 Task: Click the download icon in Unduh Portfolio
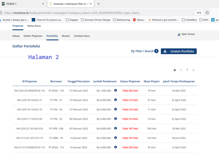[165, 51]
